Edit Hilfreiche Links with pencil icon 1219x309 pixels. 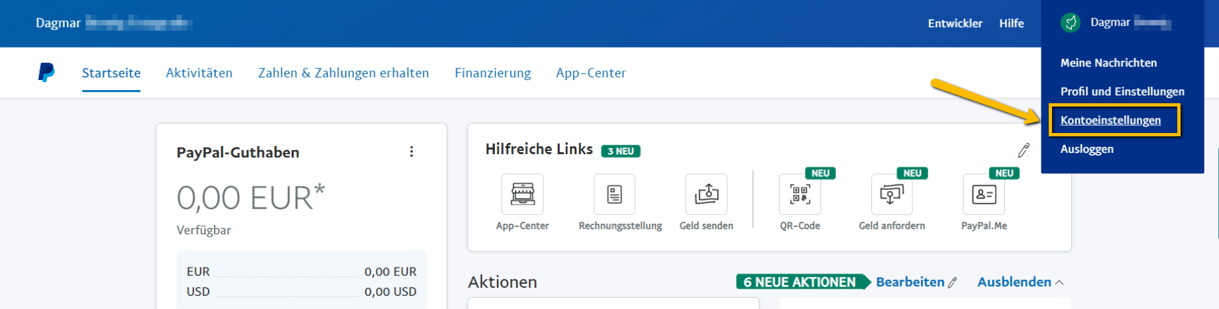pos(1024,151)
